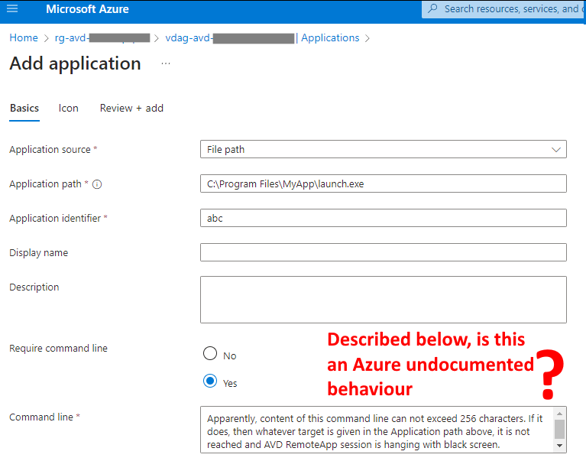Click the Command line label
The image size is (586, 461).
pos(41,417)
